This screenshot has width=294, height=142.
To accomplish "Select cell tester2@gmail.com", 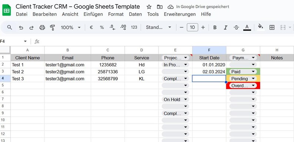I will coord(68,72).
